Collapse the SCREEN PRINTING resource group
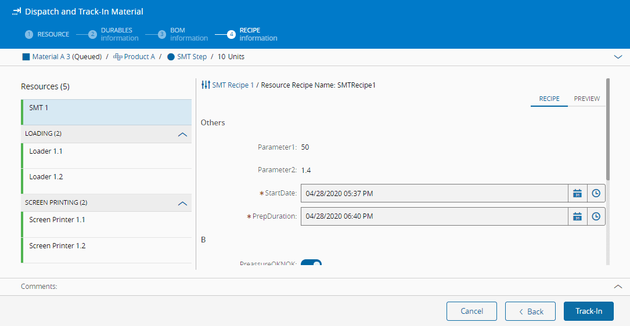The height and width of the screenshot is (326, 630). point(182,203)
